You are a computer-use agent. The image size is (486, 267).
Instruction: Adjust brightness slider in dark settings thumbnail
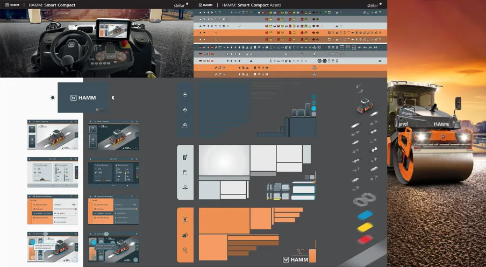(x=126, y=209)
